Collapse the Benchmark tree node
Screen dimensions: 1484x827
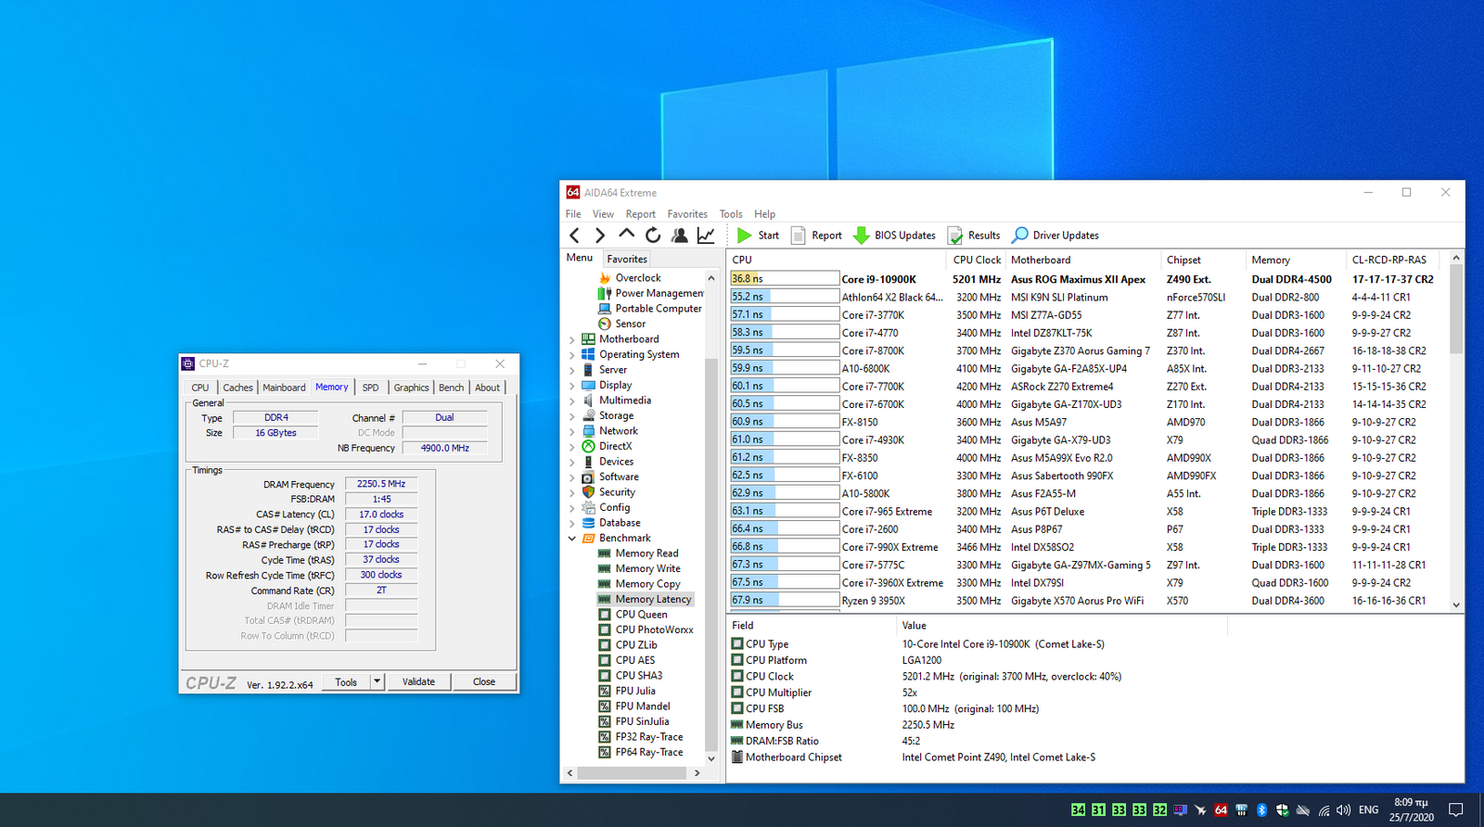571,539
